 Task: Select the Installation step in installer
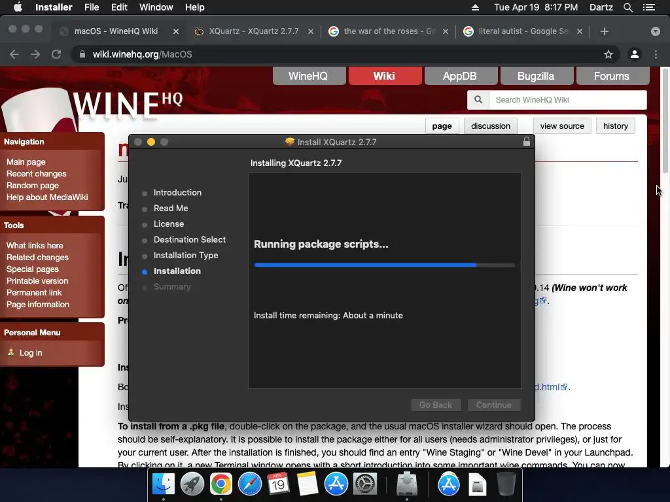(177, 271)
